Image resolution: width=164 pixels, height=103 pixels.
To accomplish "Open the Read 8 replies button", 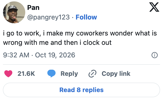I will [x=81, y=90].
